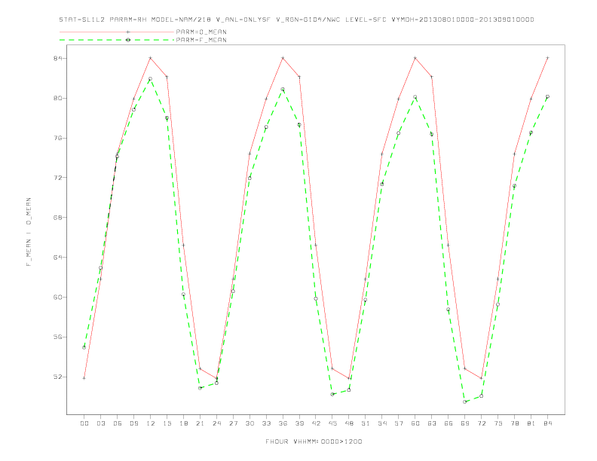This screenshot has width=597, height=461.
Task: Click the y-axis tick label 84
Action: coord(57,58)
